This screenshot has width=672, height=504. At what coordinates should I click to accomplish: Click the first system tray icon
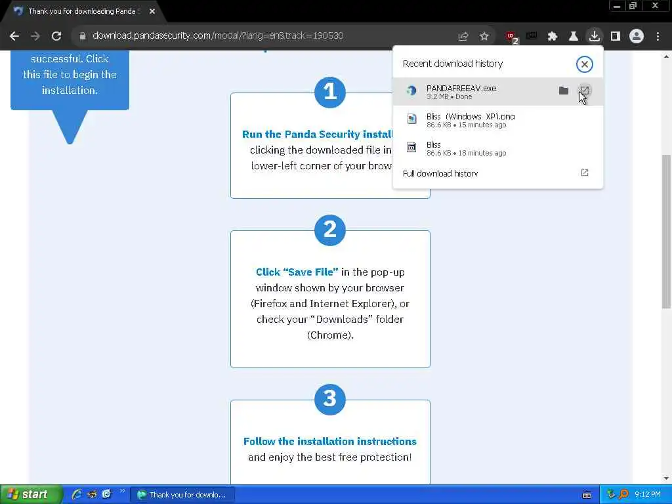point(612,495)
